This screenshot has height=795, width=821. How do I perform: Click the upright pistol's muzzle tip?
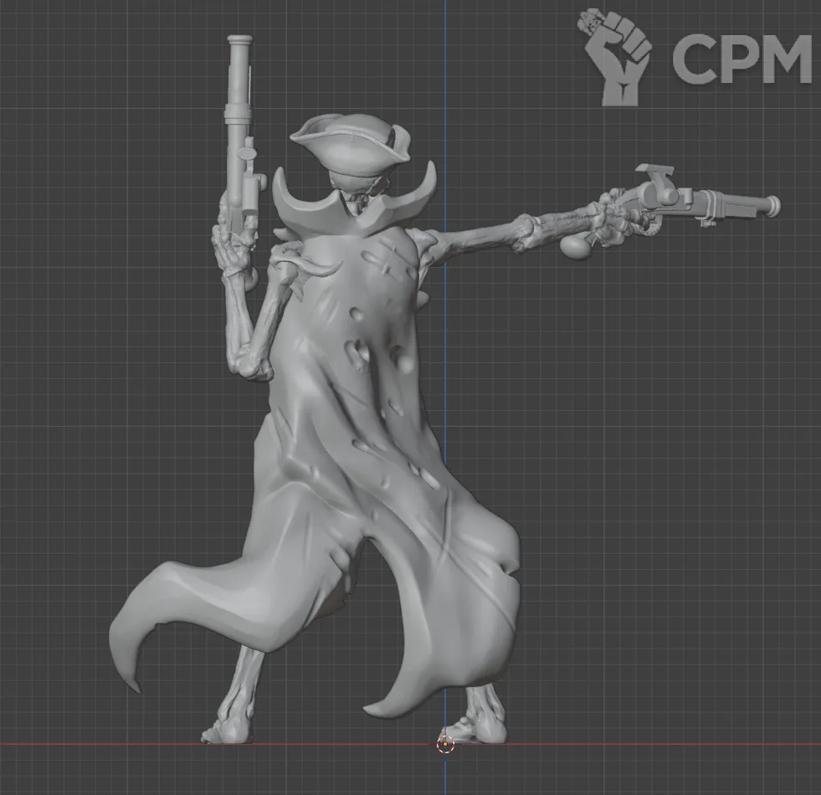pos(240,40)
